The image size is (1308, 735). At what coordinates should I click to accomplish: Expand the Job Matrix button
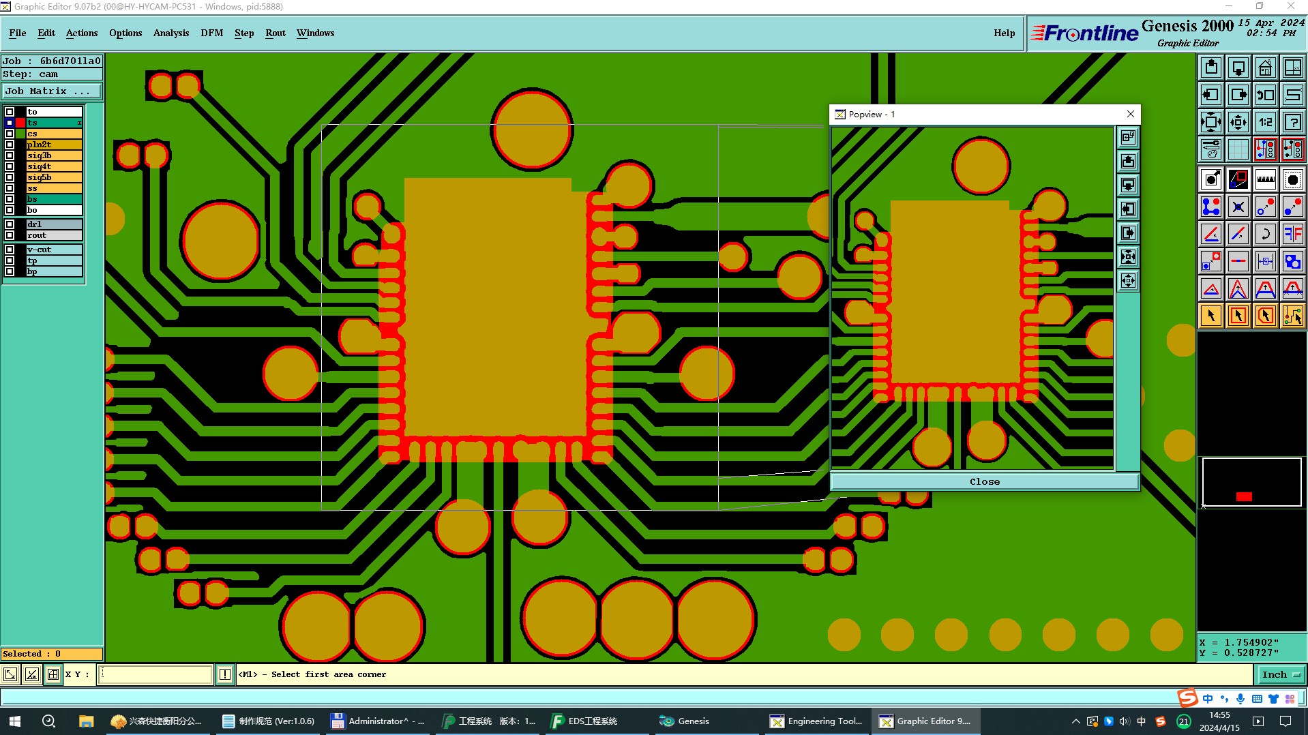click(x=52, y=91)
